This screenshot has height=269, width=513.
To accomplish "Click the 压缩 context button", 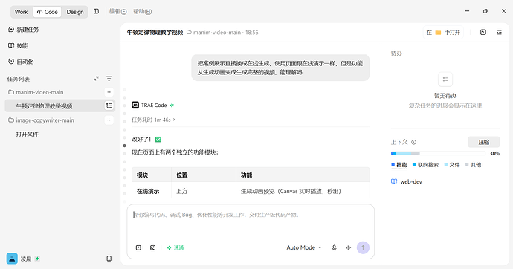I will coord(483,142).
